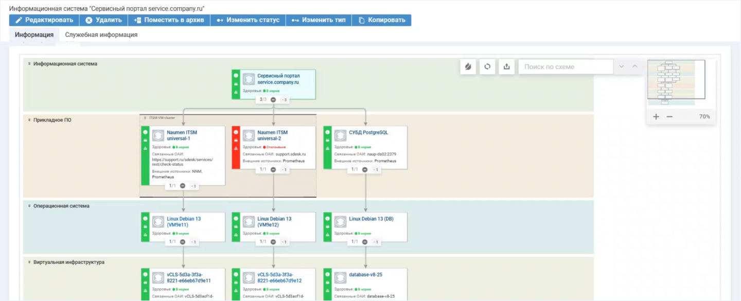Click the refresh scheme icon
This screenshot has width=741, height=301.
point(487,67)
